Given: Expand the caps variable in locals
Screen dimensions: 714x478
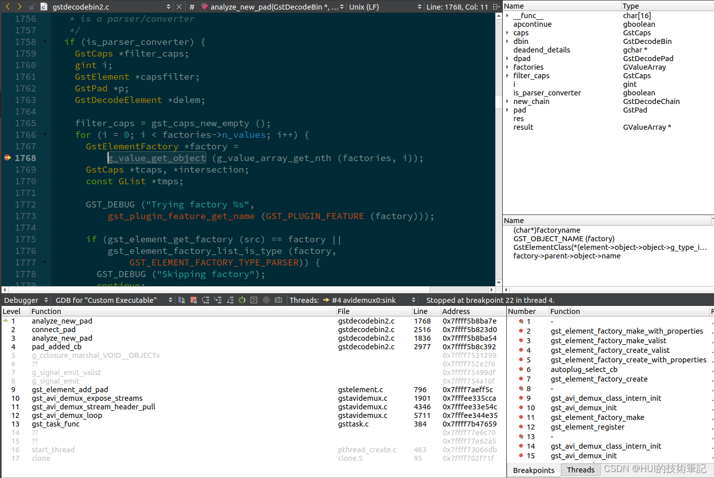Looking at the screenshot, I should [507, 33].
